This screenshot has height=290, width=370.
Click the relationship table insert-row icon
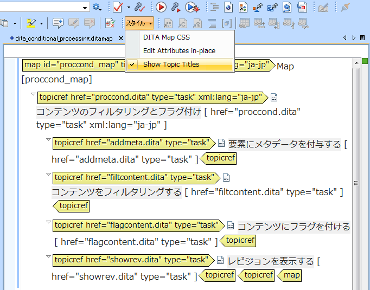click(259, 23)
